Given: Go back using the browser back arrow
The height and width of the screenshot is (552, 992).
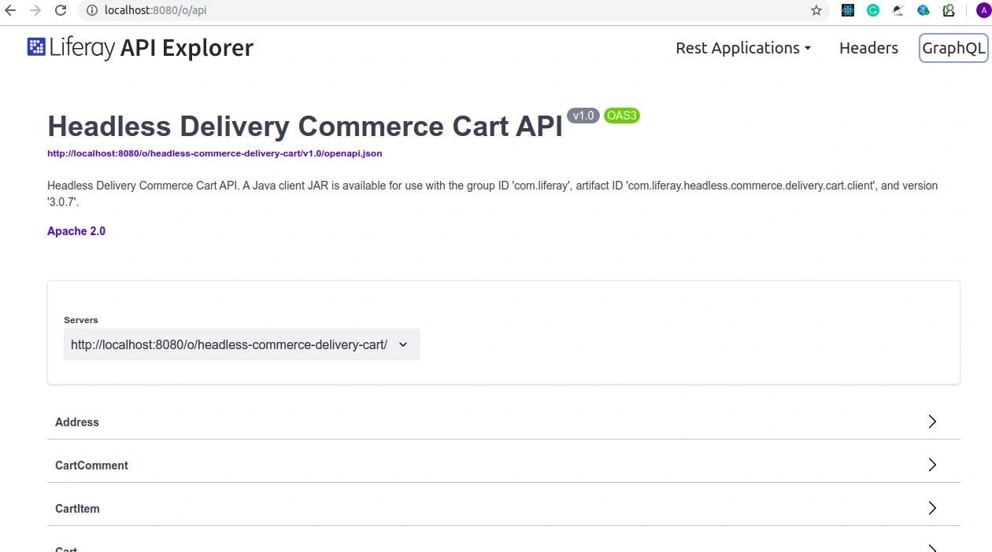Looking at the screenshot, I should click(x=10, y=10).
